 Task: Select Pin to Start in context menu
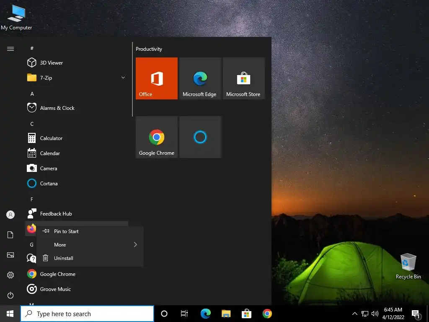90,231
